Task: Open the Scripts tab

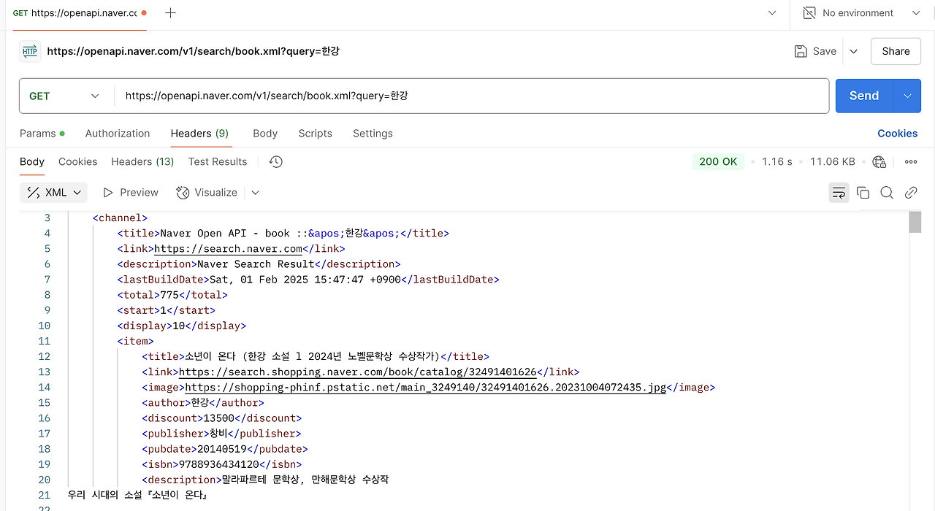Action: click(315, 134)
